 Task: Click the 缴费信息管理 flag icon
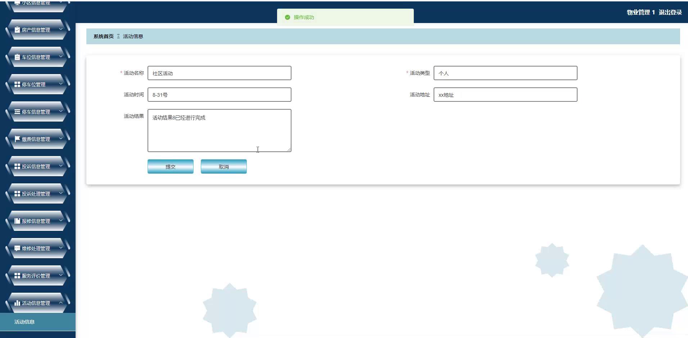click(x=17, y=139)
